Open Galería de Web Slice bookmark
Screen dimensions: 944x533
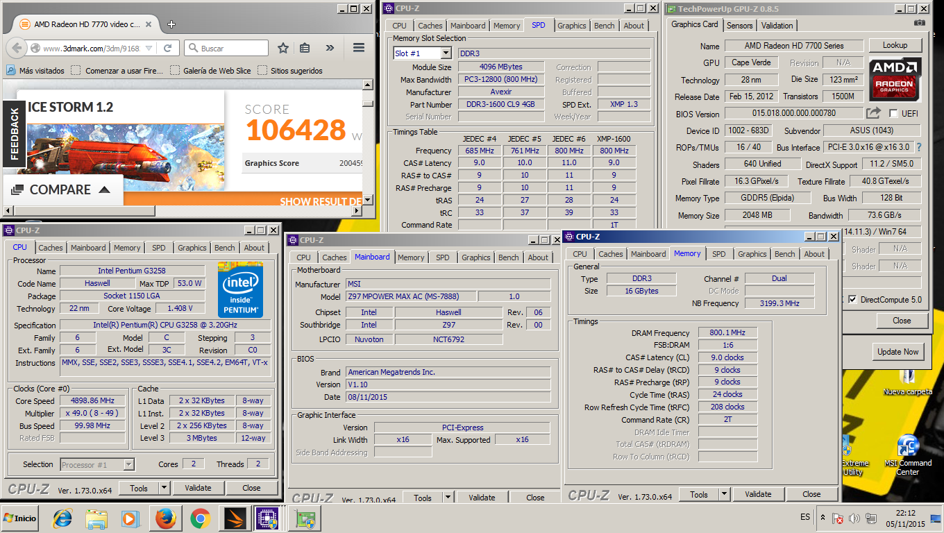coord(210,70)
